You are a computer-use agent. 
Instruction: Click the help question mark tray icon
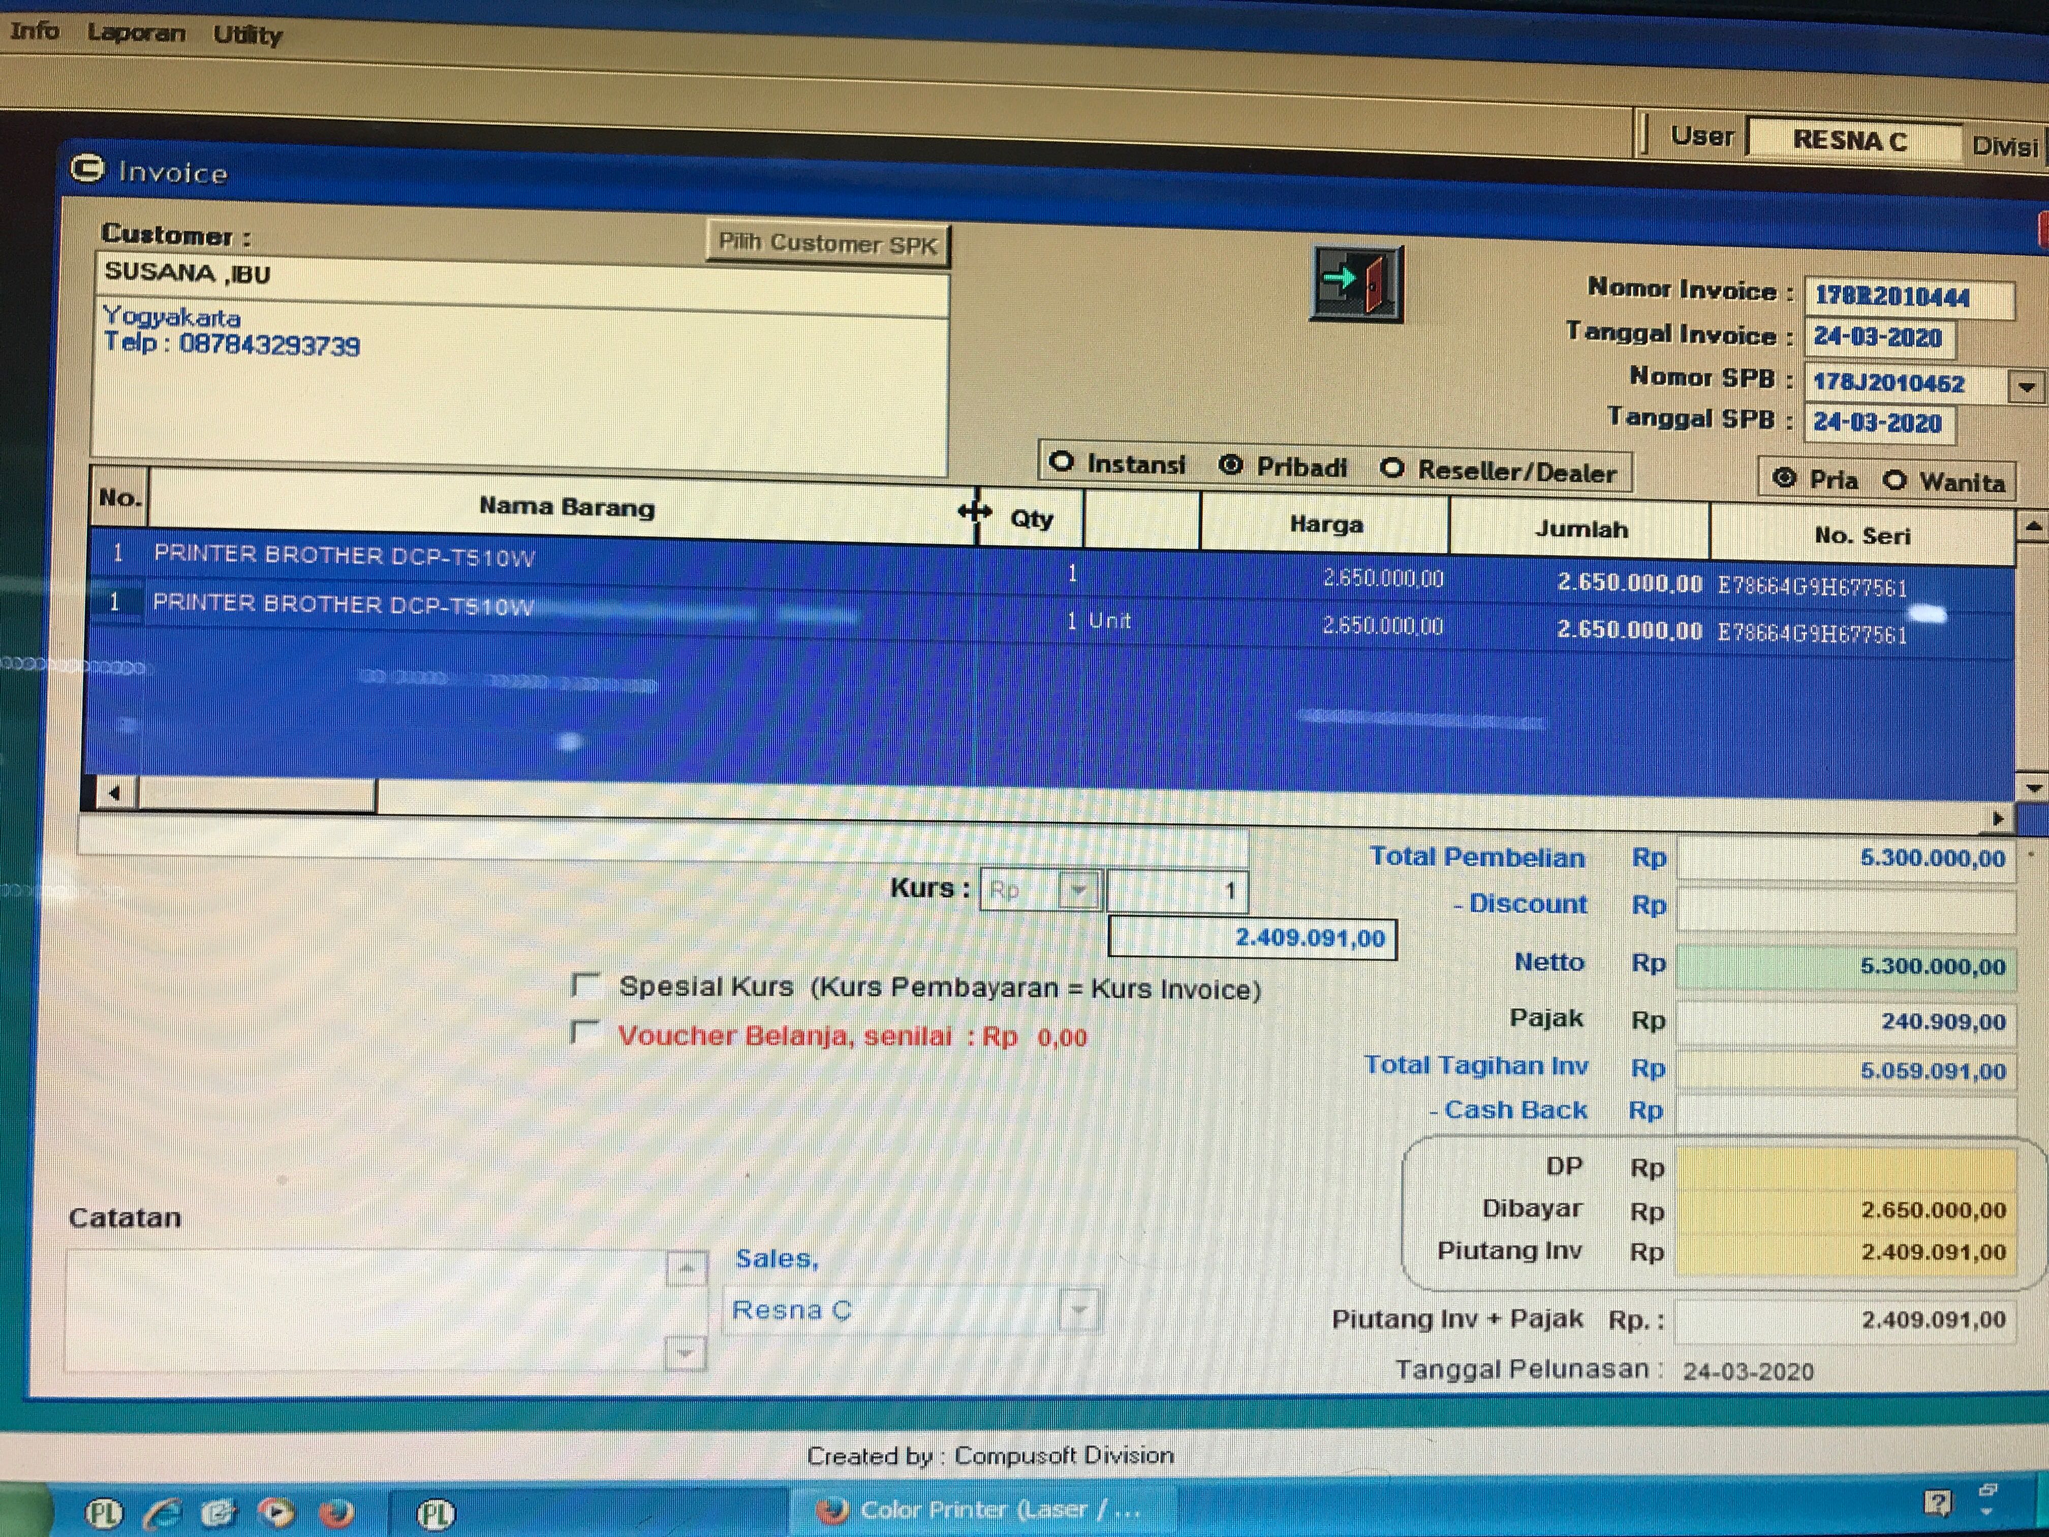[1937, 1502]
